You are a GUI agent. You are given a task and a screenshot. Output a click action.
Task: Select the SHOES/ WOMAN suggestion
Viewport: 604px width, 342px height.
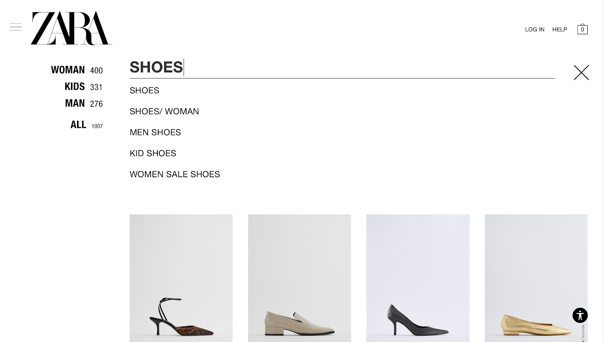pyautogui.click(x=164, y=111)
